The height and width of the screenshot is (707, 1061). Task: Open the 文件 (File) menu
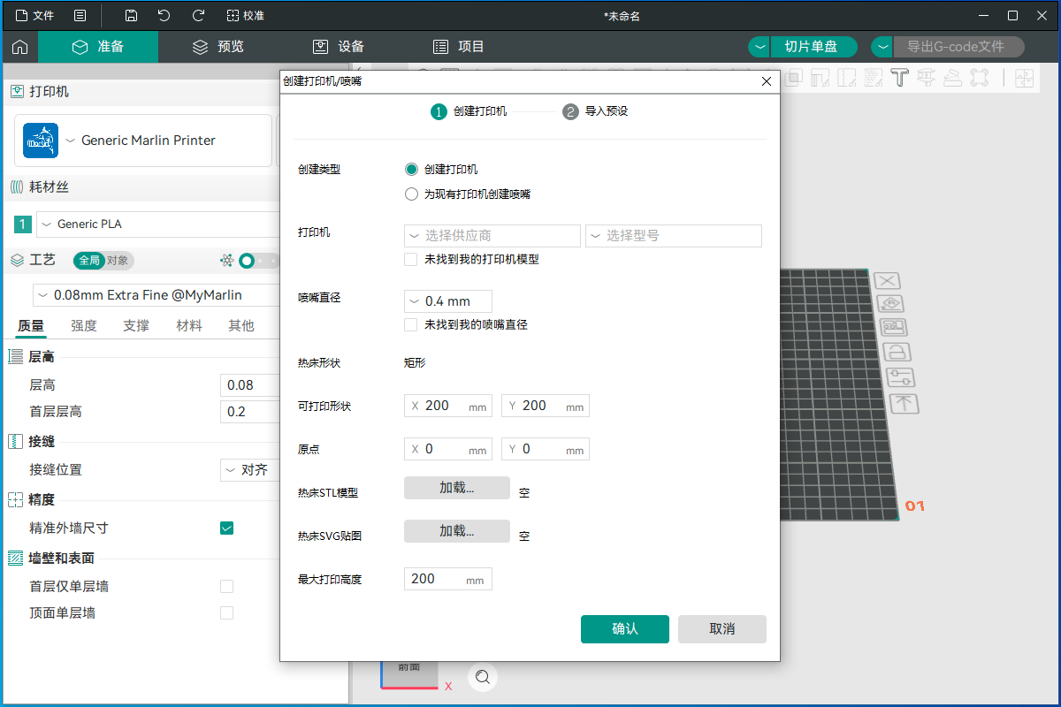34,15
